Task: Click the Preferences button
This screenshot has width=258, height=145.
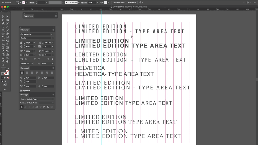Action: click(132, 3)
